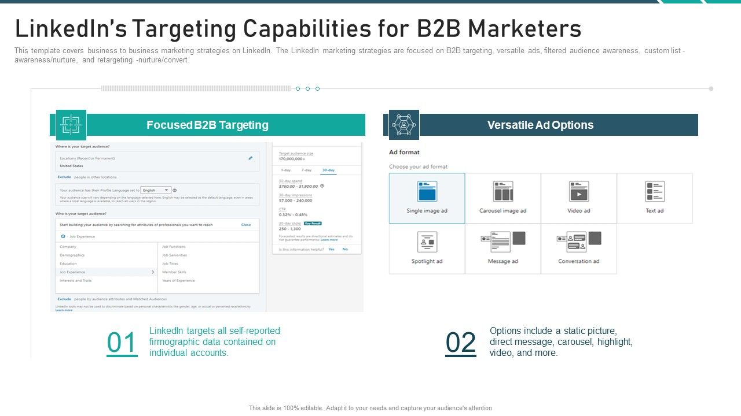Image resolution: width=741 pixels, height=416 pixels.
Task: Click the dark blue 02 number
Action: tap(461, 343)
